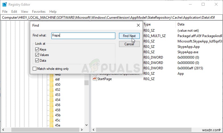The height and width of the screenshot is (133, 223).
Task: Toggle the Values checkbox
Action: click(x=37, y=55)
